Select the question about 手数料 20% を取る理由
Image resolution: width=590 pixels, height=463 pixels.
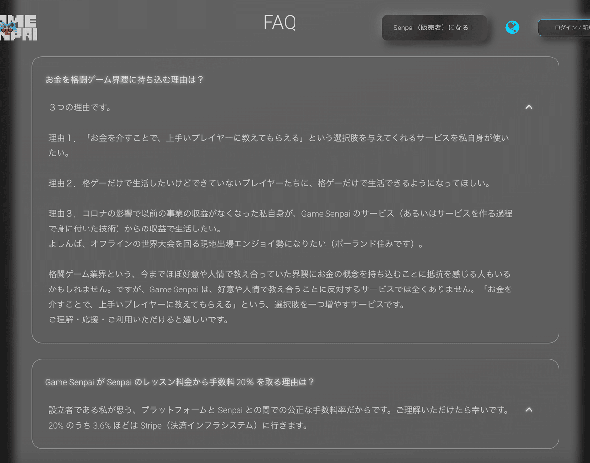[179, 382]
